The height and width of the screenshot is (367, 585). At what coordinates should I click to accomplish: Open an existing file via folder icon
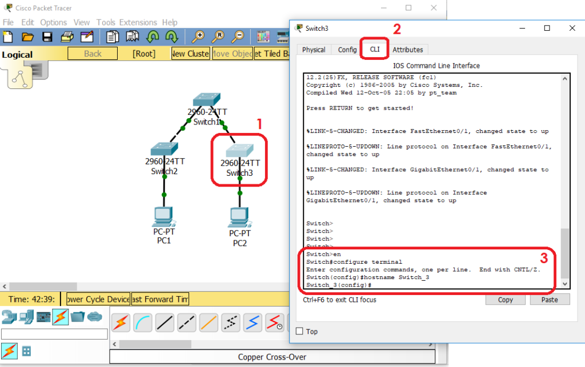click(x=27, y=37)
